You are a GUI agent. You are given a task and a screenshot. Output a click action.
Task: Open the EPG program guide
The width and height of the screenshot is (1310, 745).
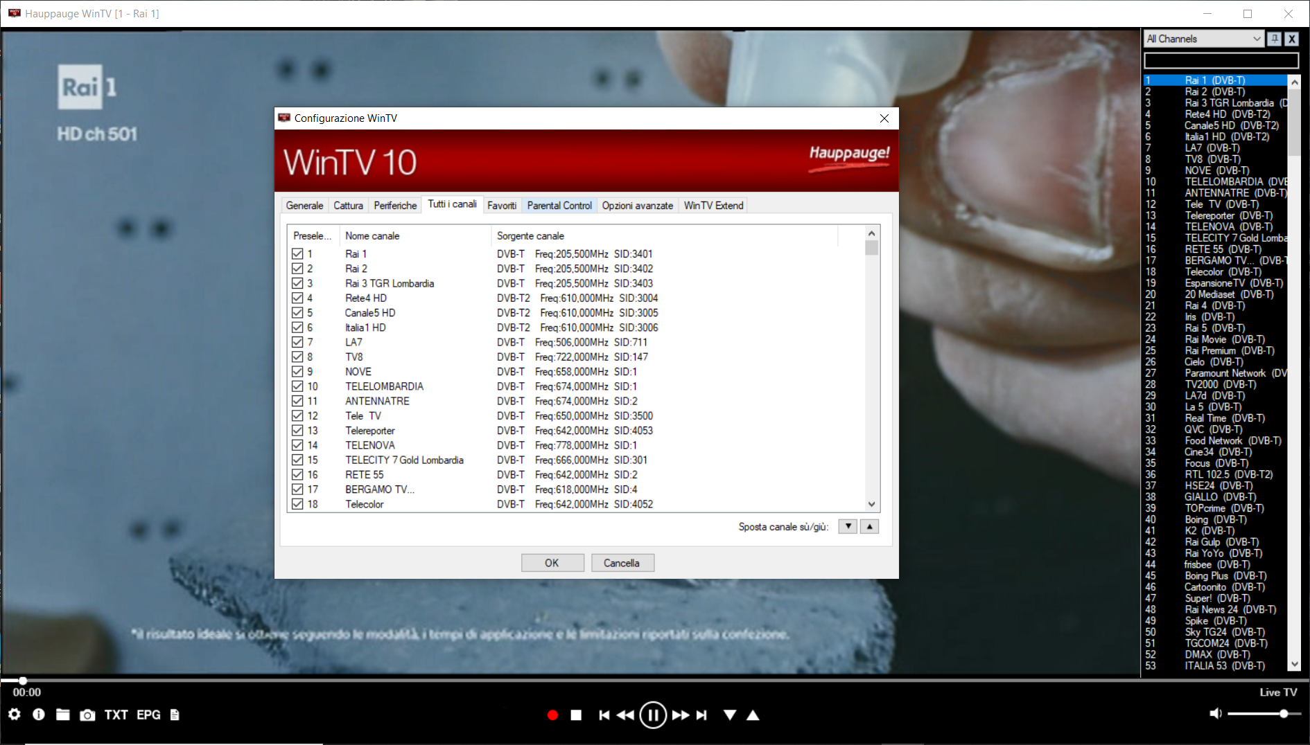click(x=148, y=715)
